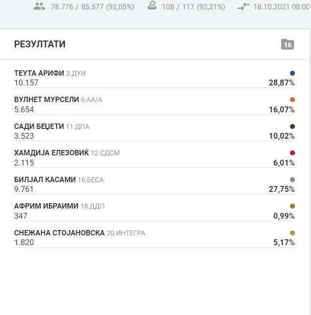The height and width of the screenshot is (315, 311).
Task: Click the gray dot for Билјал Касами
Action: click(292, 180)
